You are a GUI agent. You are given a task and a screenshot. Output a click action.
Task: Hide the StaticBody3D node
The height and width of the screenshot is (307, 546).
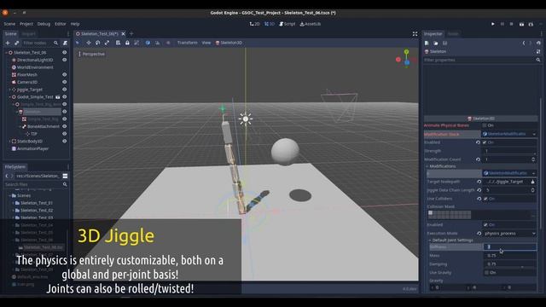pos(65,142)
